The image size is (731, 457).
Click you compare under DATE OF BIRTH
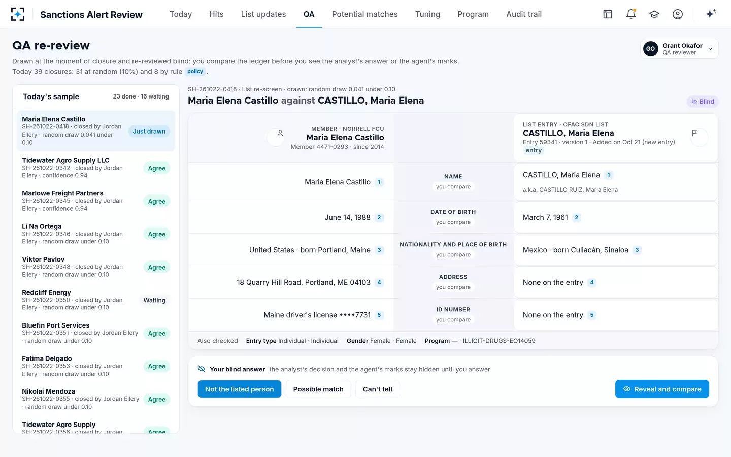tap(453, 222)
